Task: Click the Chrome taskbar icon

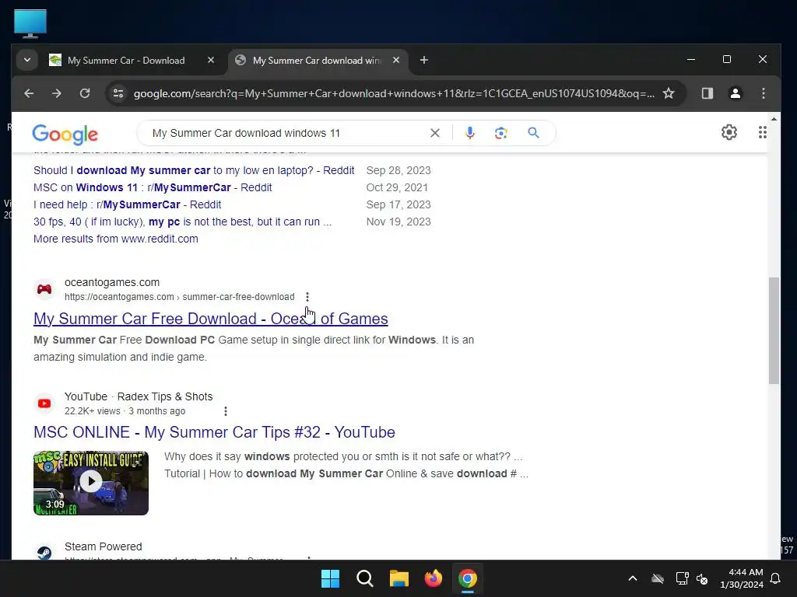Action: point(468,578)
